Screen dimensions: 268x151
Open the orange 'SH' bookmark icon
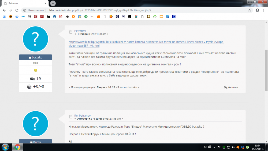(161, 17)
